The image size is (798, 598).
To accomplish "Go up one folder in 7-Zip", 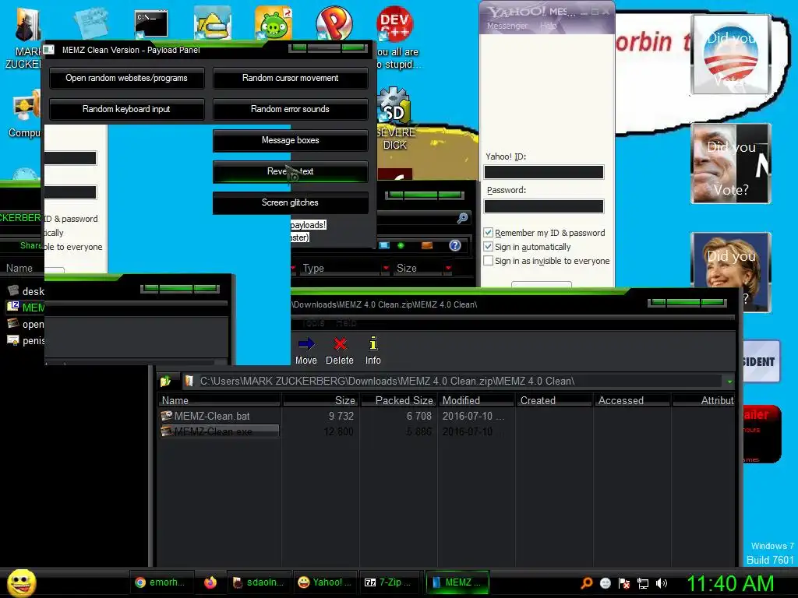I will click(165, 381).
